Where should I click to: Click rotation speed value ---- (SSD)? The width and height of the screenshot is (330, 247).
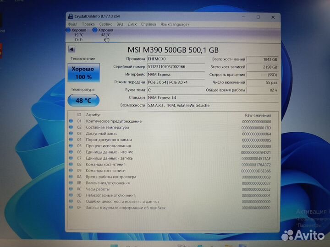(263, 75)
